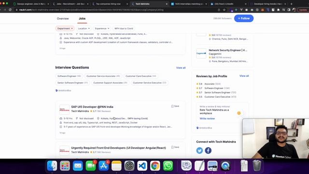Open SAP UI5 Developer @PAN India job
The height and width of the screenshot is (174, 309).
coord(92,107)
